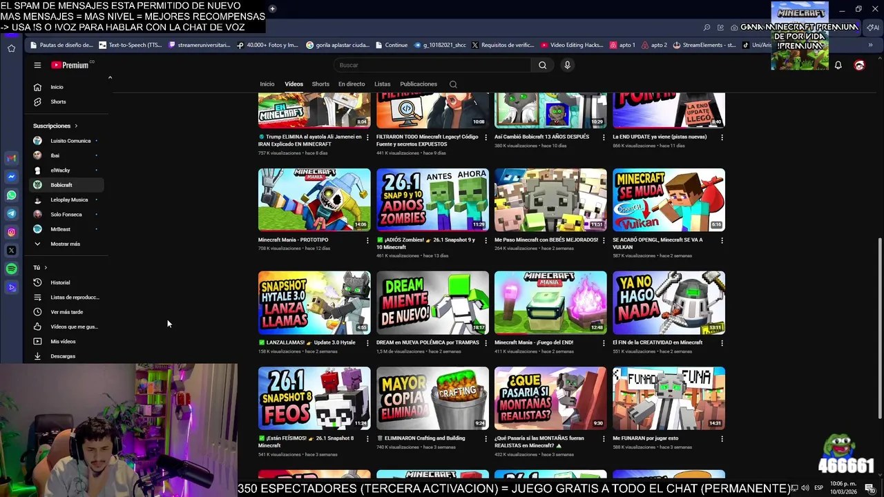This screenshot has width=884, height=497.
Task: Switch to the Inicio channel tab
Action: (x=267, y=84)
